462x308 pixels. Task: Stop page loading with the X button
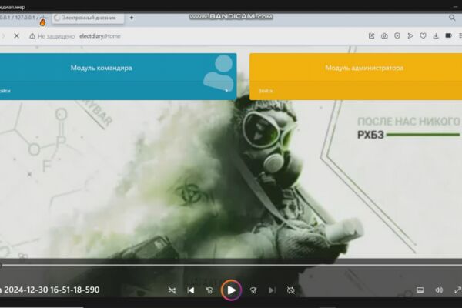[x=16, y=36]
